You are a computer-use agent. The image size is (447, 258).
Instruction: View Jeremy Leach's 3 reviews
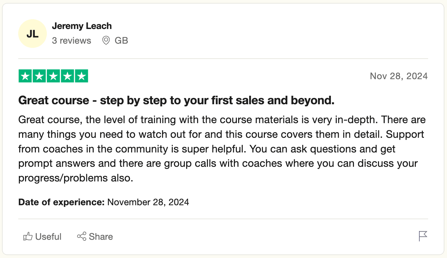(x=72, y=41)
